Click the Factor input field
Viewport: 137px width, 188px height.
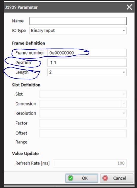pos(83,123)
